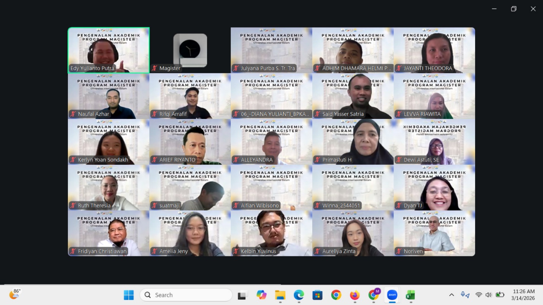Open Excel from the taskbar
This screenshot has height=305, width=543.
(410, 295)
